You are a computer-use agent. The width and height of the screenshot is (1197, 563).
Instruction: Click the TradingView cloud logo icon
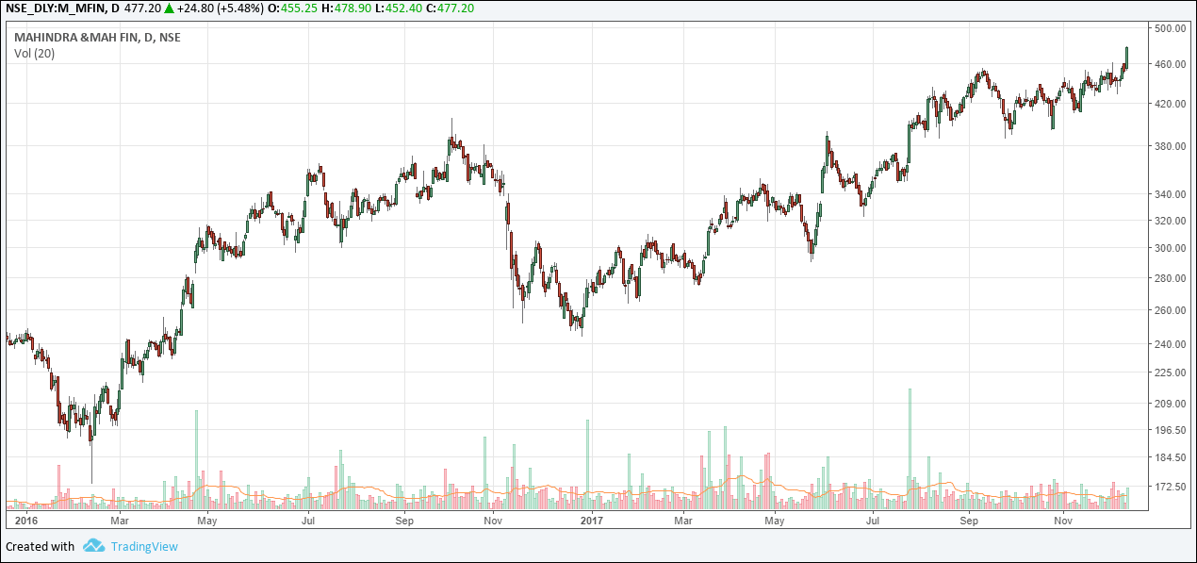[x=93, y=545]
